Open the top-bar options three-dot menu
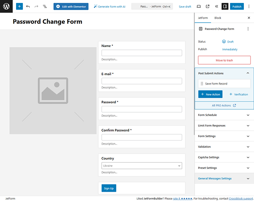The width and height of the screenshot is (254, 201). (249, 6)
